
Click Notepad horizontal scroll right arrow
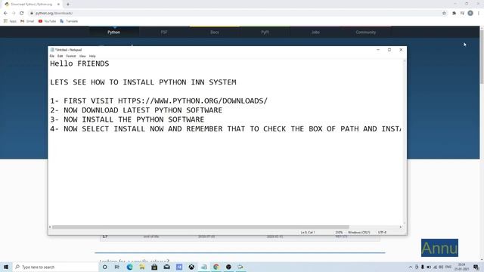tap(401, 227)
